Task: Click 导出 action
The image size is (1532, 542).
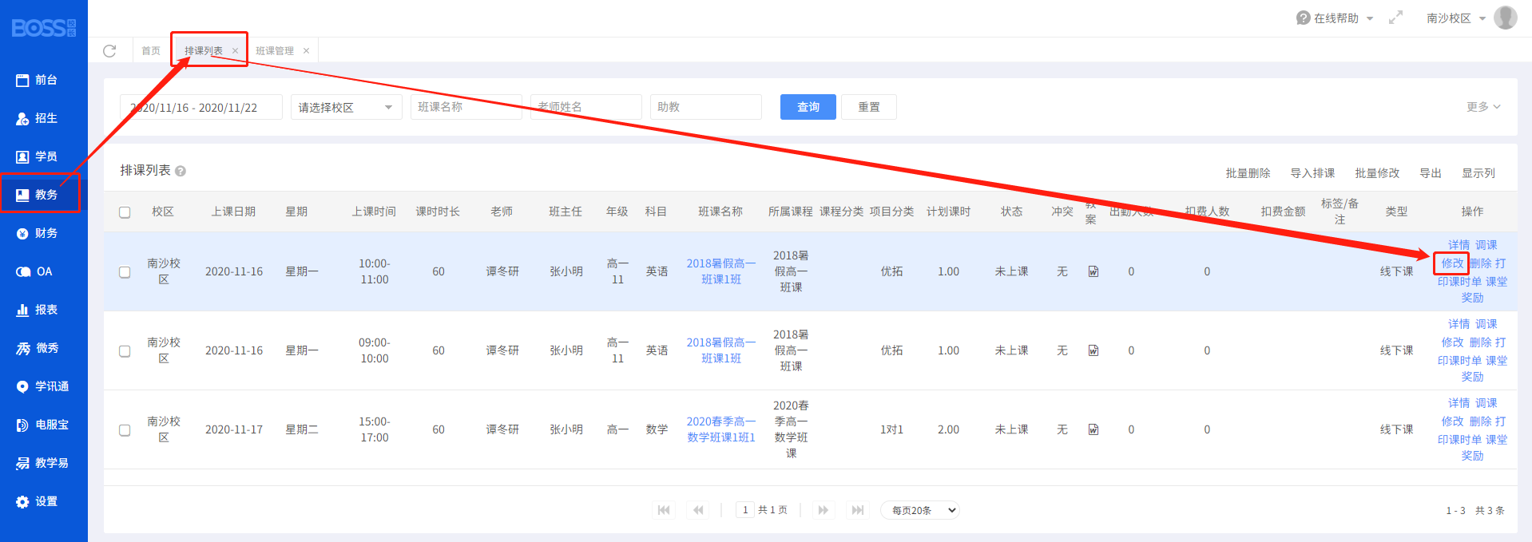Action: pyautogui.click(x=1430, y=172)
